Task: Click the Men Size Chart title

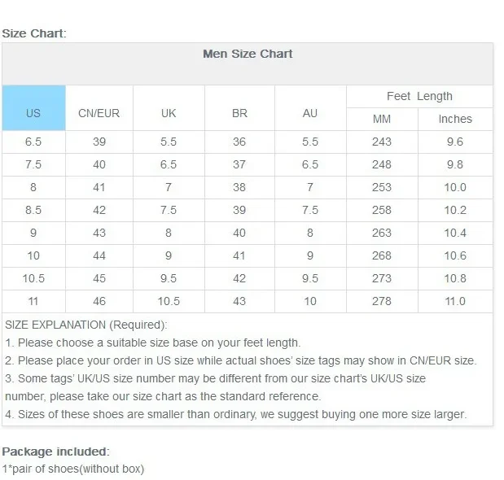Action: (248, 54)
